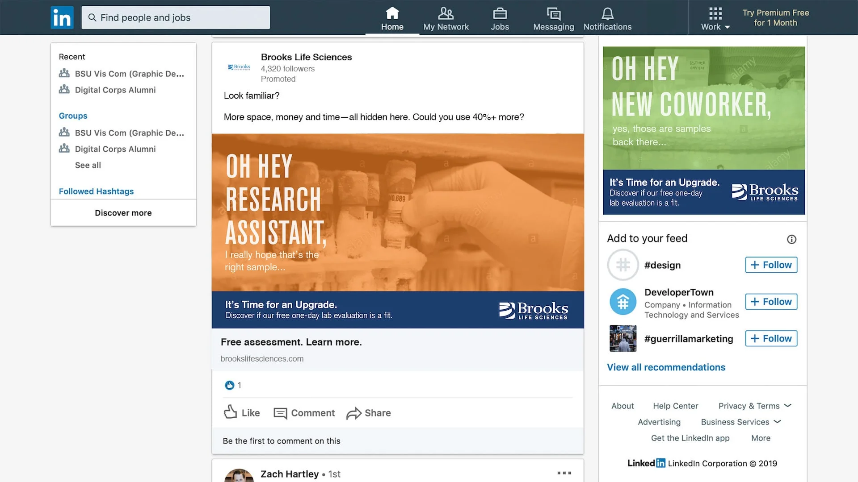Click Be the first to comment on this
This screenshot has width=858, height=482.
coord(282,441)
